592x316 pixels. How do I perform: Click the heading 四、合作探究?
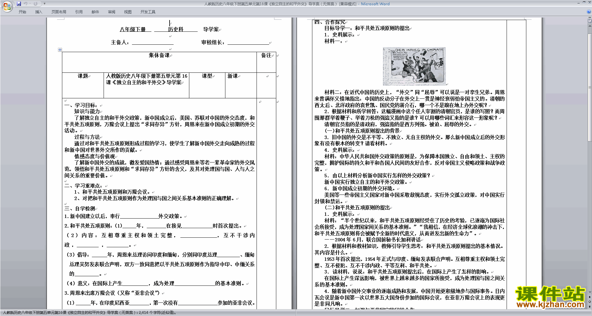point(330,22)
